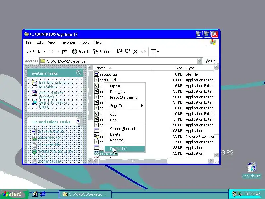The image size is (265, 199).
Task: Click the Copy To toolbar icon
Action: pyautogui.click(x=128, y=52)
